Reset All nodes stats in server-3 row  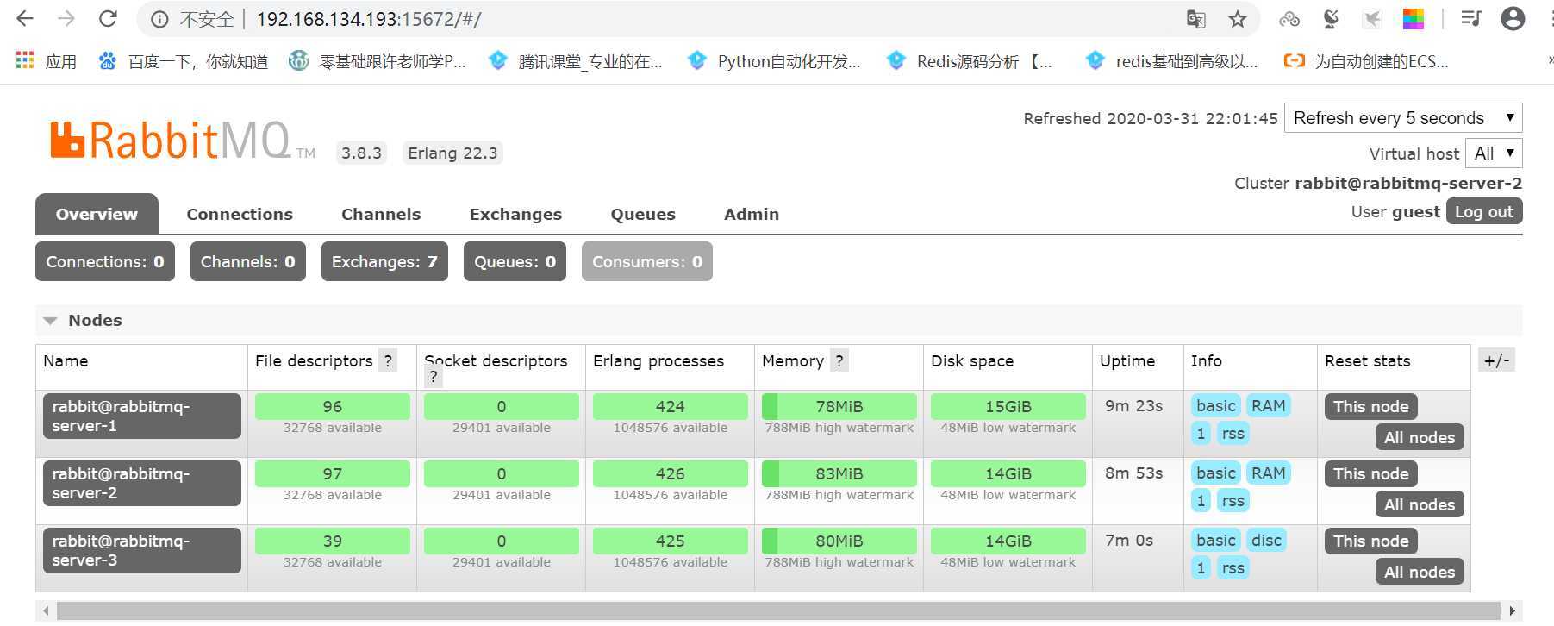1420,572
